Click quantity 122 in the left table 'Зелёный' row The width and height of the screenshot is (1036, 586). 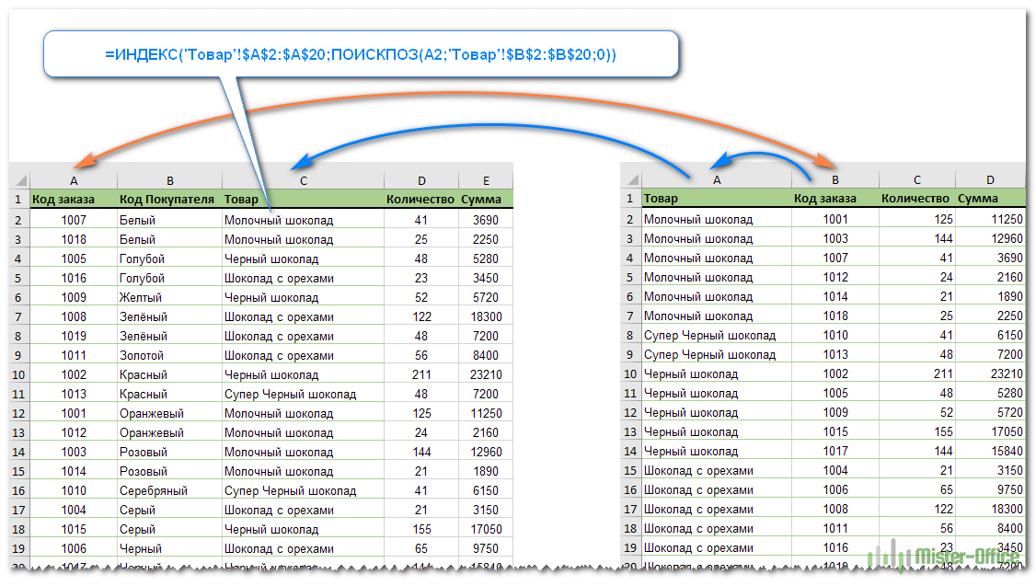(421, 317)
